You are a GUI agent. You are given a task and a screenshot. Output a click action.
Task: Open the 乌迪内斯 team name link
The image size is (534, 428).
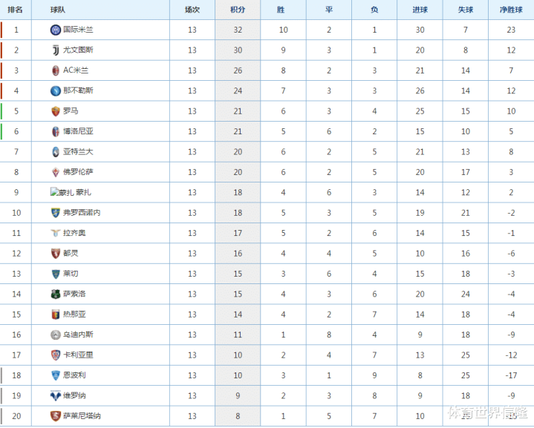tap(78, 335)
